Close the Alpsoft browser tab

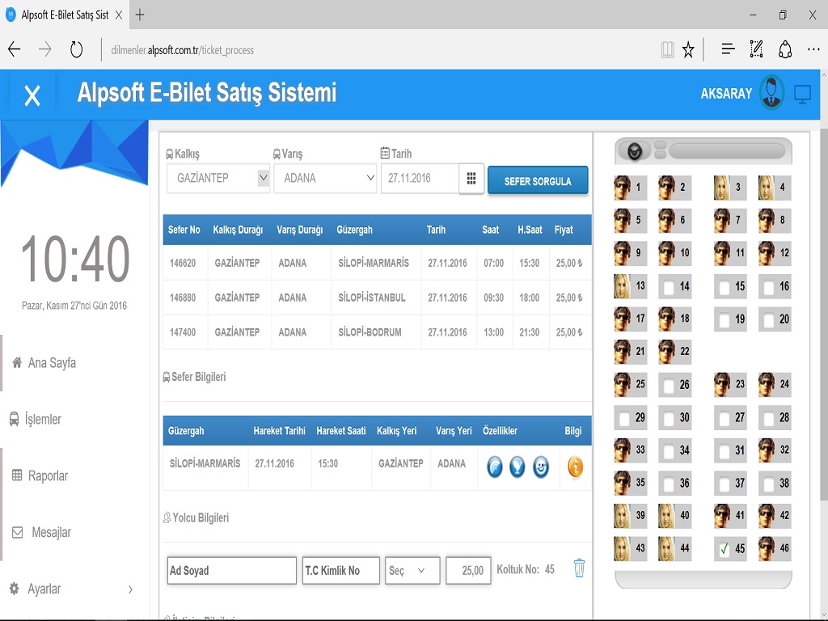pyautogui.click(x=119, y=15)
